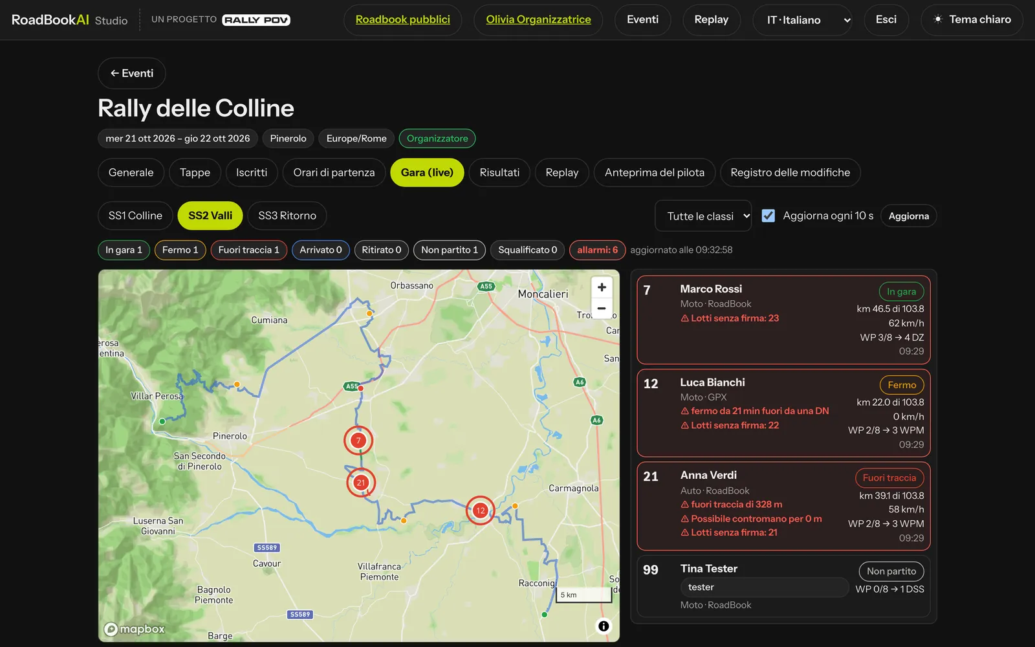Toggle the Aggiorna ogni 10 s checkbox
This screenshot has height=647, width=1035.
(x=768, y=215)
